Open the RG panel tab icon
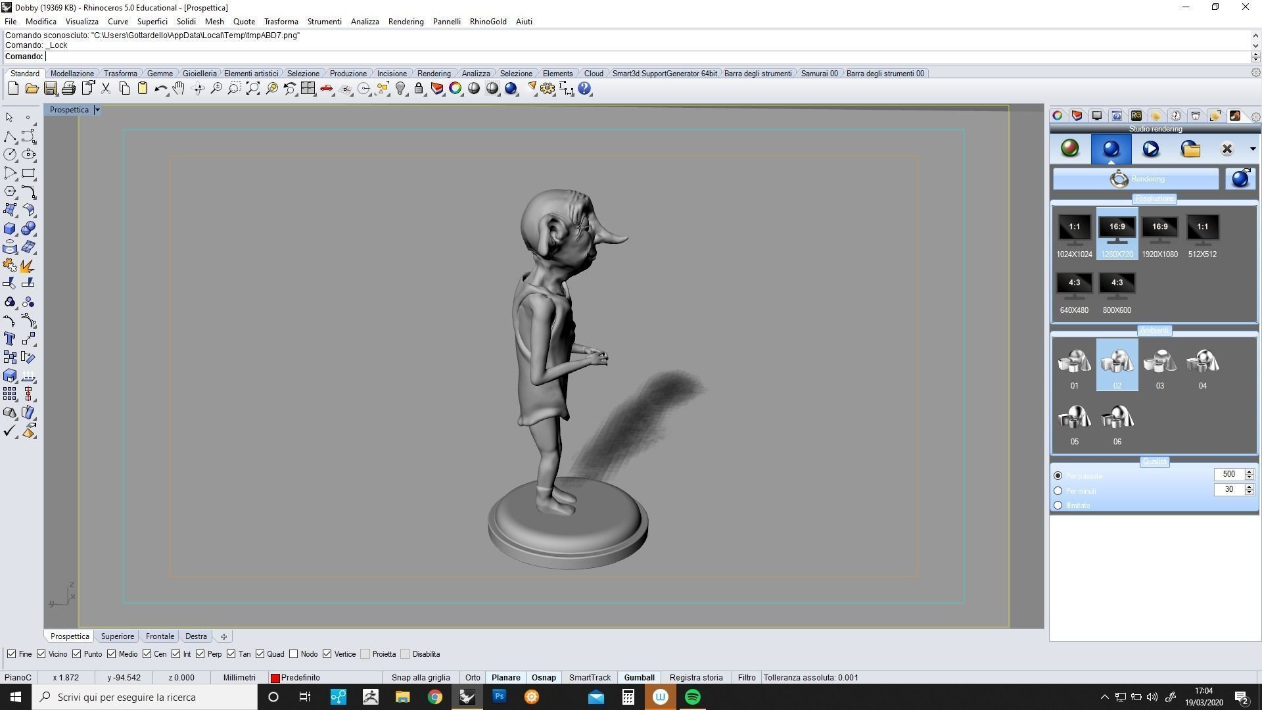Image resolution: width=1262 pixels, height=710 pixels. tap(1136, 116)
